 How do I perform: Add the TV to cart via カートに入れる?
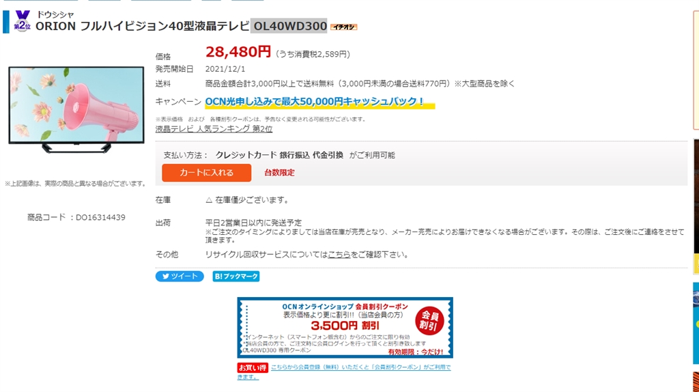206,173
